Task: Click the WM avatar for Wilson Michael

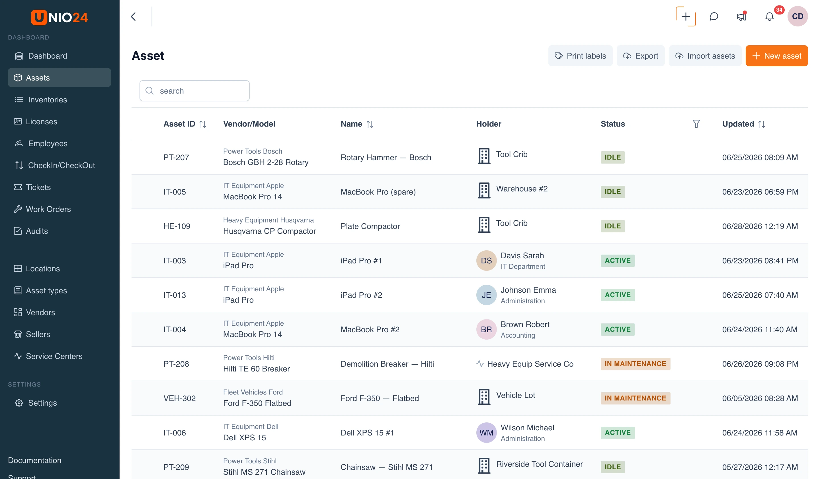Action: pyautogui.click(x=486, y=433)
